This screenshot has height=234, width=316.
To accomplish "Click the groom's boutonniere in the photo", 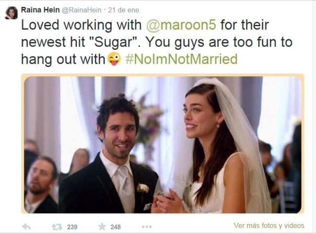I will [x=143, y=188].
